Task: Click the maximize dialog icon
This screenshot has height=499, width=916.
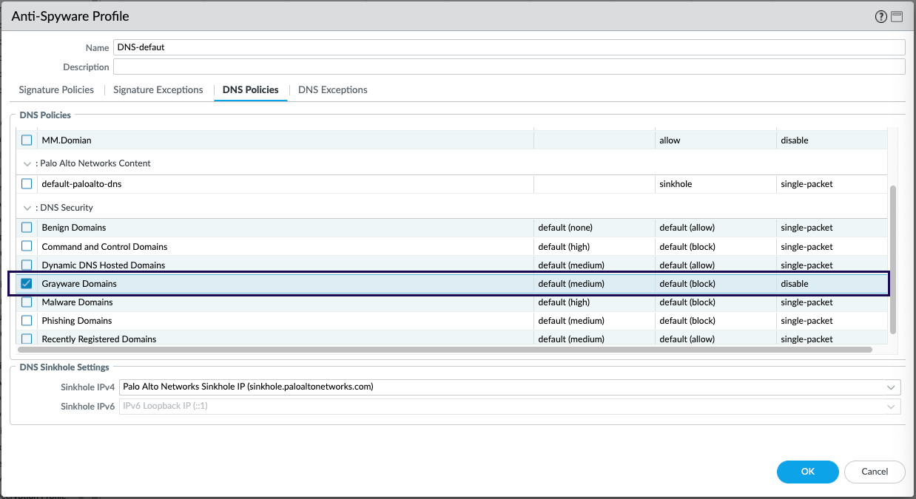Action: pos(897,17)
